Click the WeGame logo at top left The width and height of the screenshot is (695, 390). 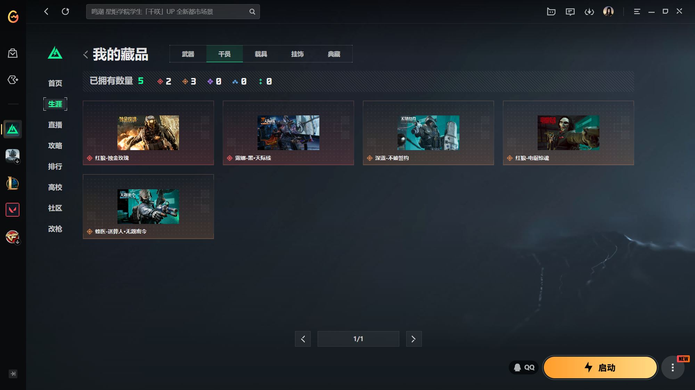[x=13, y=16]
